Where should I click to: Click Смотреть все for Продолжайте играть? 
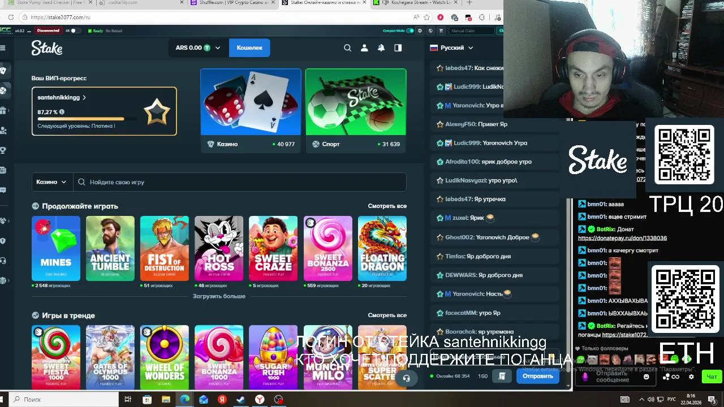(387, 206)
